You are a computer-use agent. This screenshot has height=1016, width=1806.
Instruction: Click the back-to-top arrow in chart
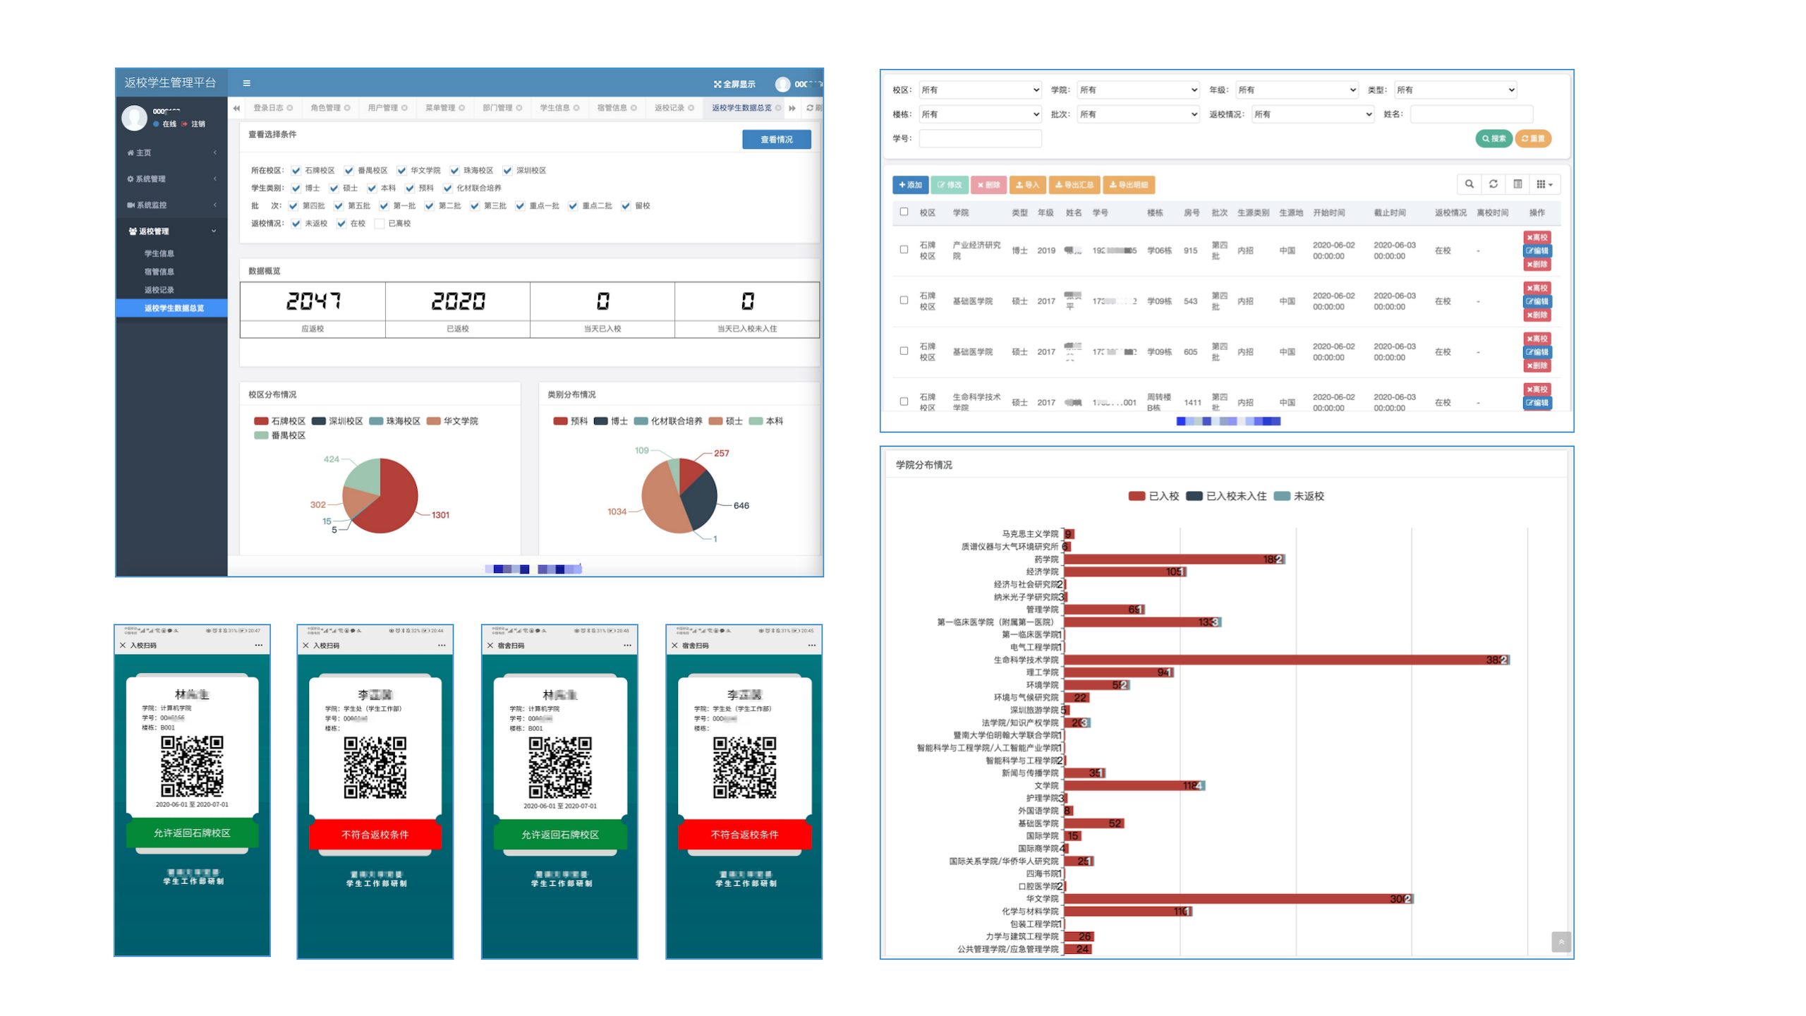point(1560,941)
